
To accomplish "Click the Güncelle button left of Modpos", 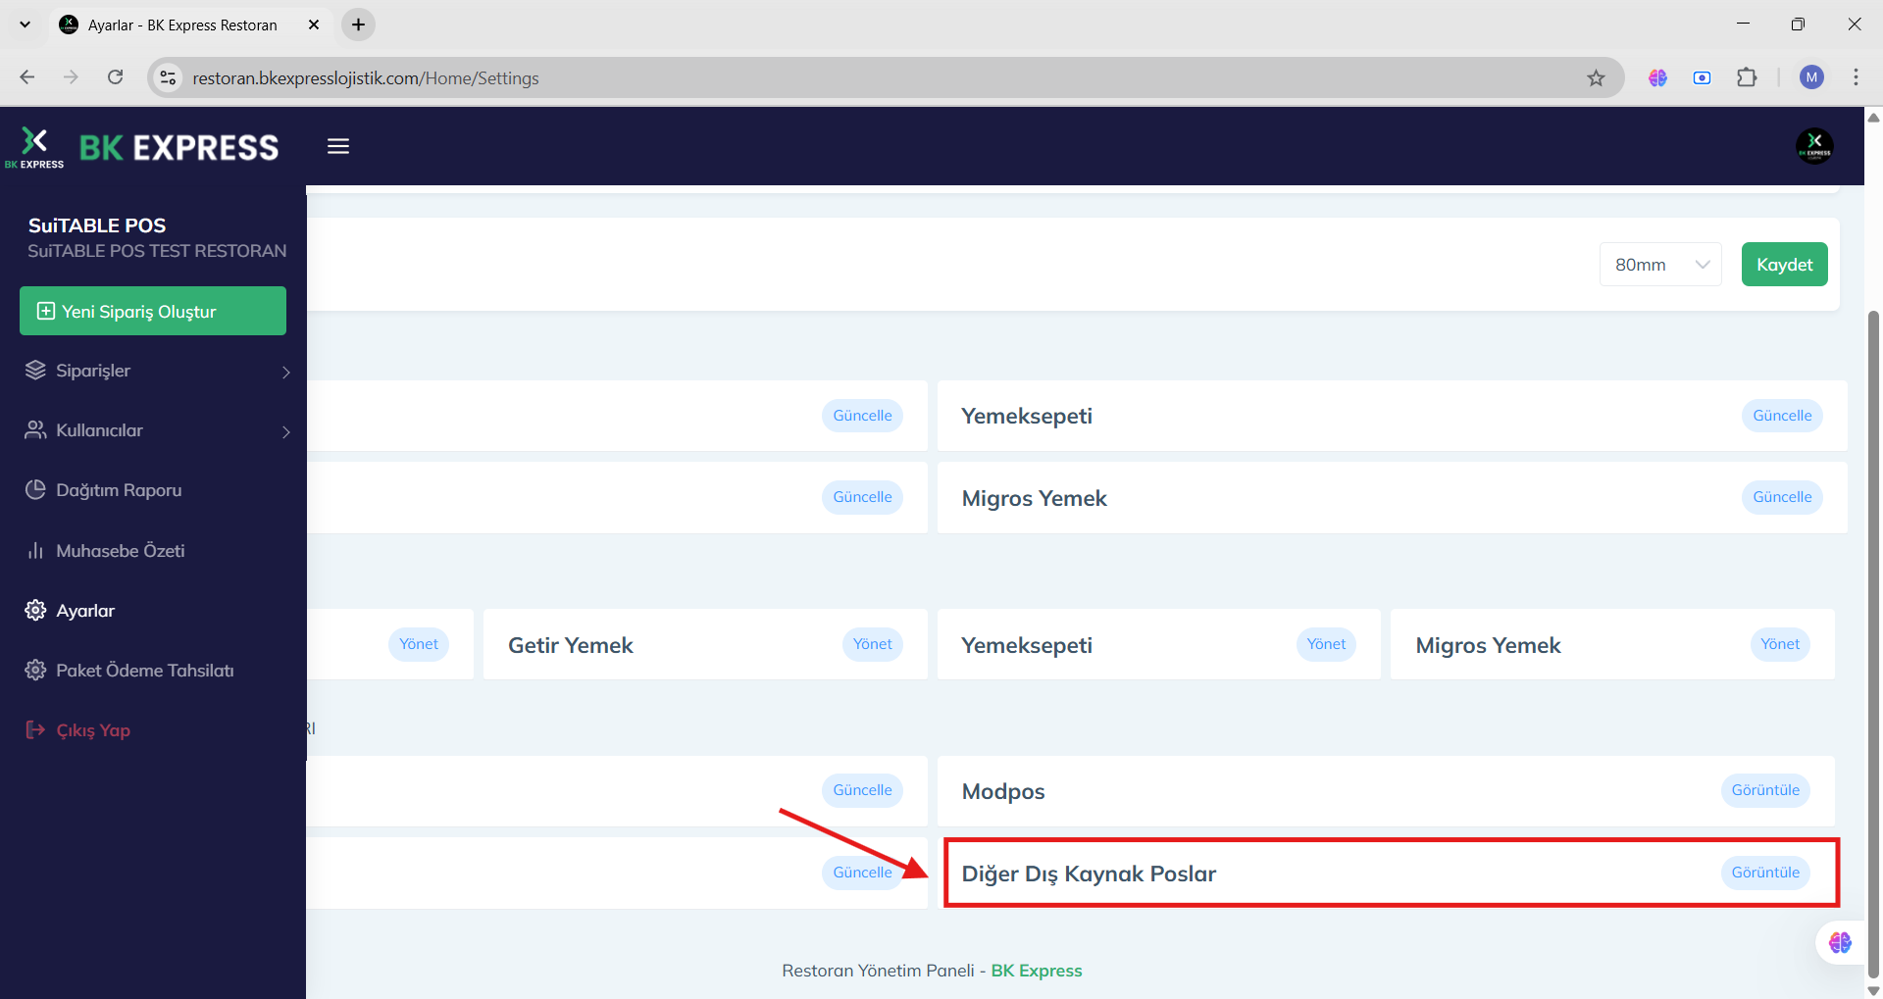I will pyautogui.click(x=862, y=790).
